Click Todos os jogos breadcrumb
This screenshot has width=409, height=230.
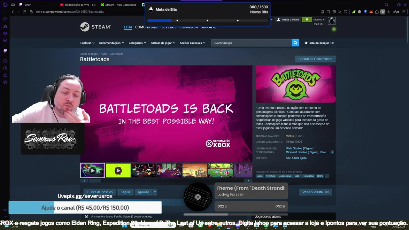click(x=89, y=54)
